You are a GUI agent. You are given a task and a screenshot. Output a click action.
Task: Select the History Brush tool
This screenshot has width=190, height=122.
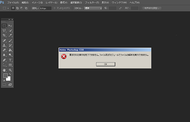(10, 45)
